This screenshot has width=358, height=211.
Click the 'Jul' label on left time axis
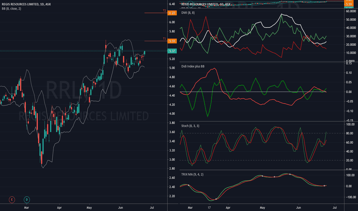(x=152, y=208)
